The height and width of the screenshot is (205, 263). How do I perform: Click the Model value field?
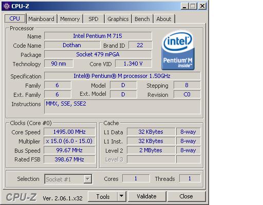click(x=123, y=85)
